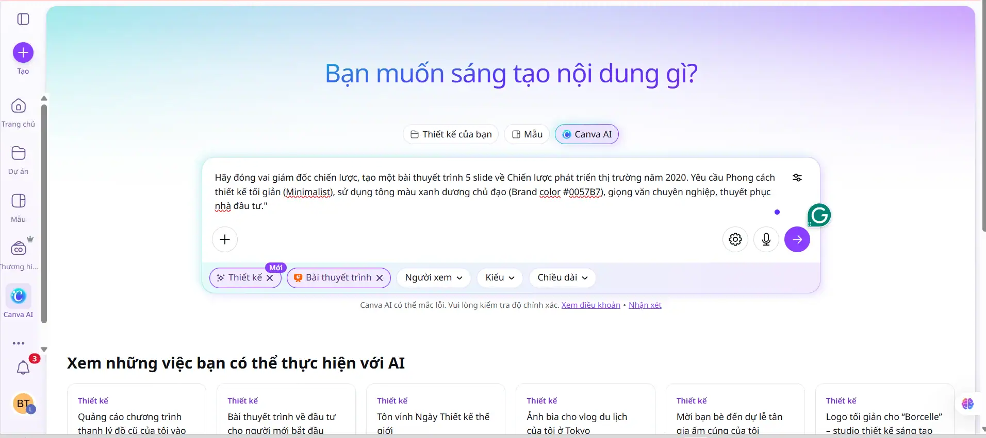Viewport: 986px width, 438px height.
Task: Click the Thiết kế chip label
Action: (245, 278)
